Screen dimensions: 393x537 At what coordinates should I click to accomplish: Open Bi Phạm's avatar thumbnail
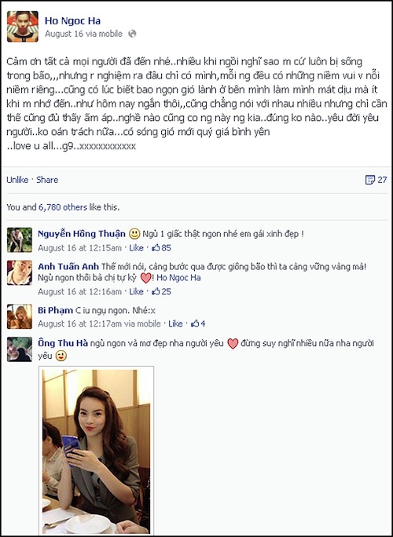pos(20,316)
